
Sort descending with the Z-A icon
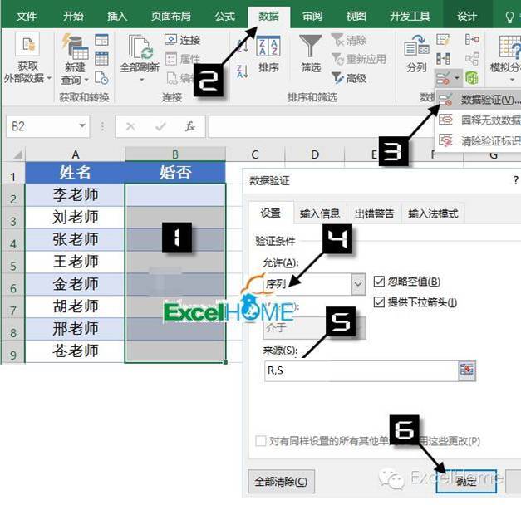[243, 71]
